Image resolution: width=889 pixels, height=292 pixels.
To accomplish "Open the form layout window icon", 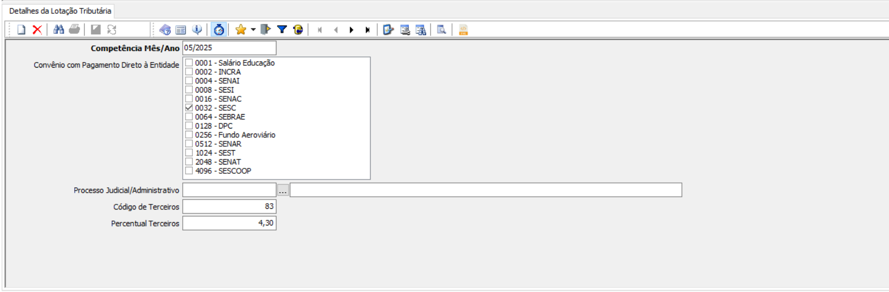I will 181,30.
